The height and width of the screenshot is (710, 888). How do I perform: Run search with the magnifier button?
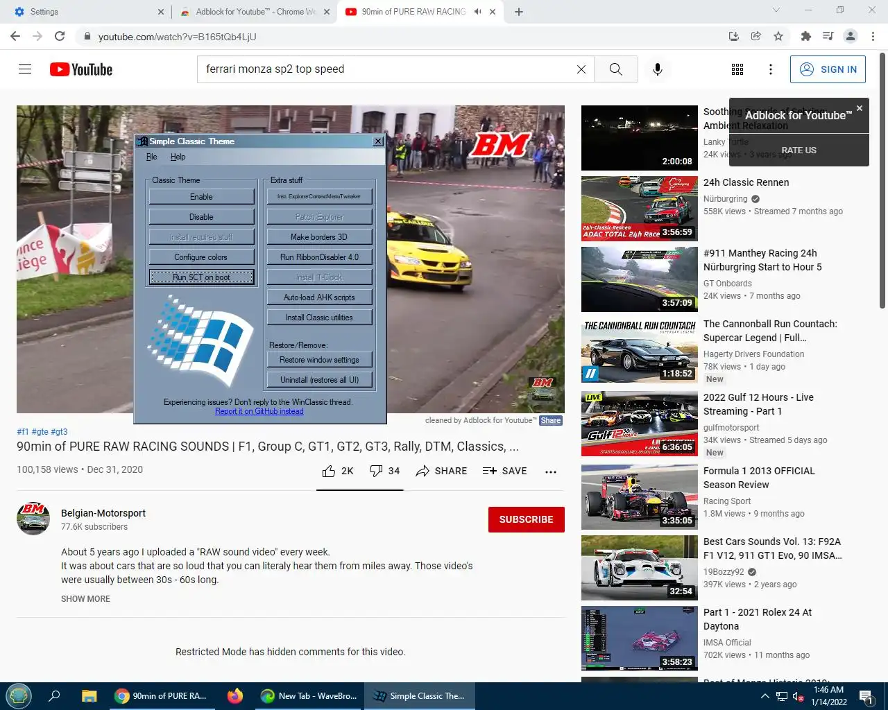tap(615, 69)
